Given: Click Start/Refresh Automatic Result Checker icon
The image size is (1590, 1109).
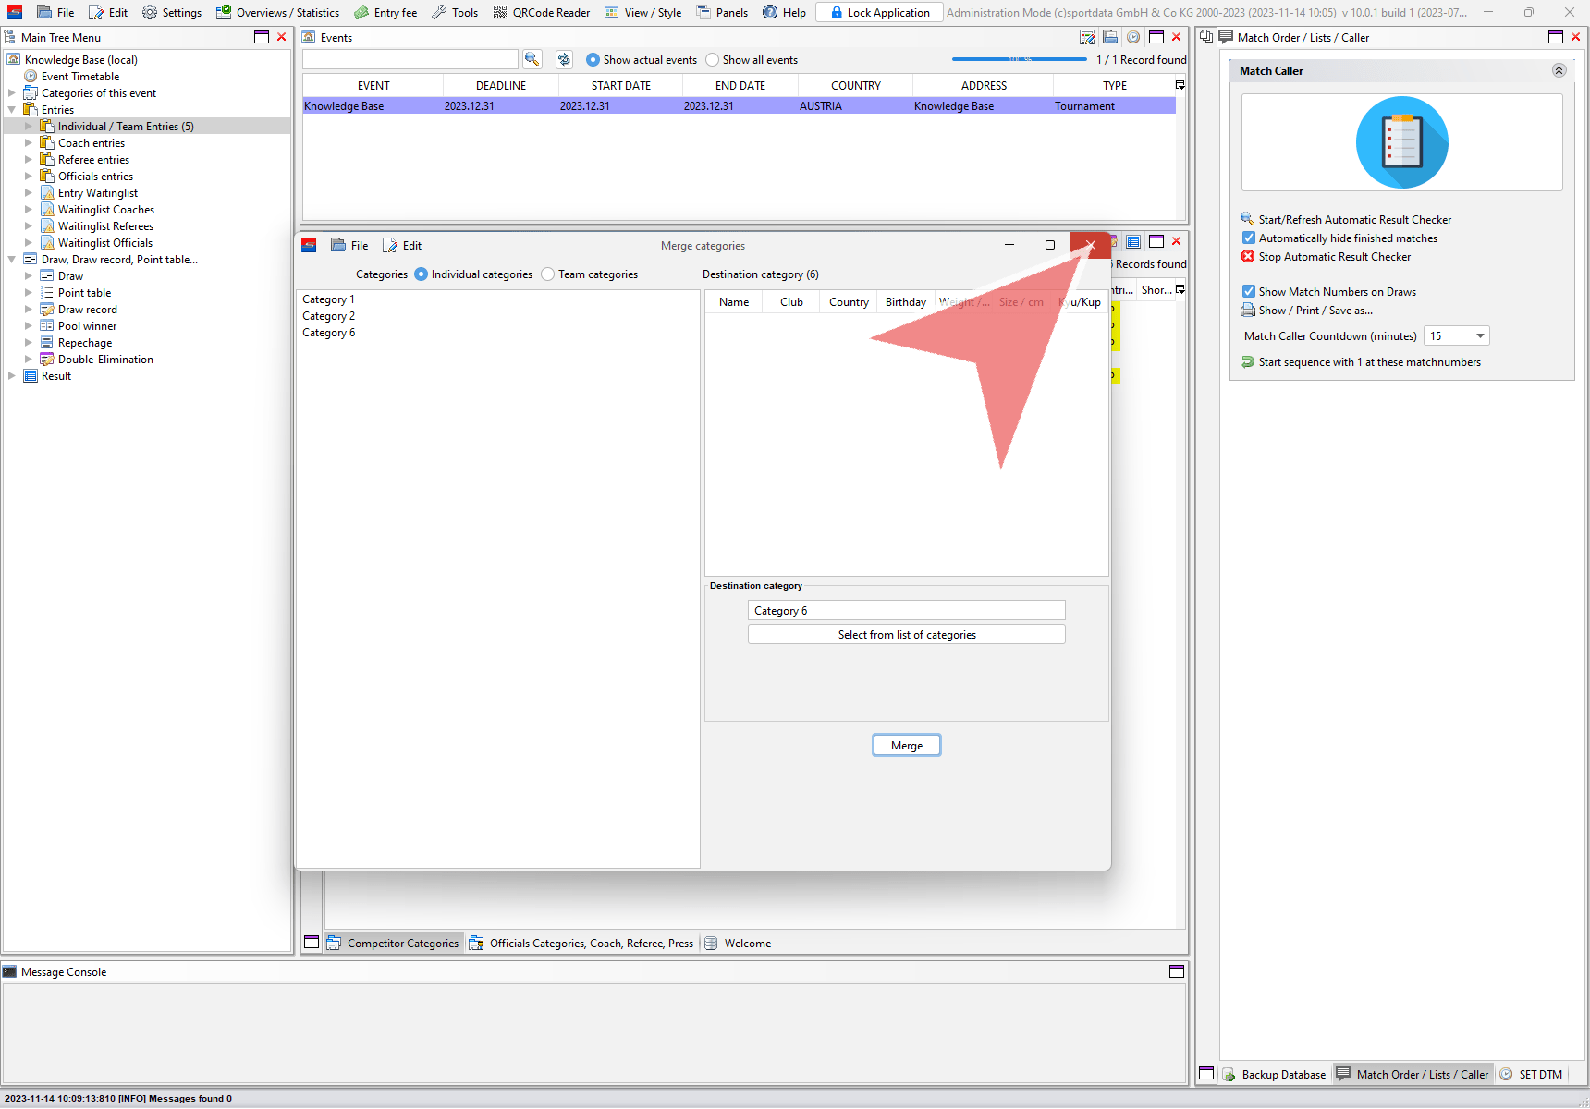Looking at the screenshot, I should click(1248, 219).
